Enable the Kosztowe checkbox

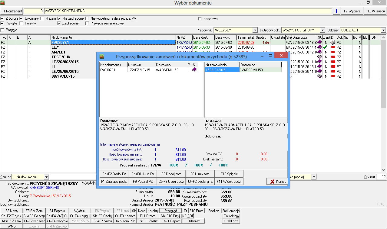point(200,19)
